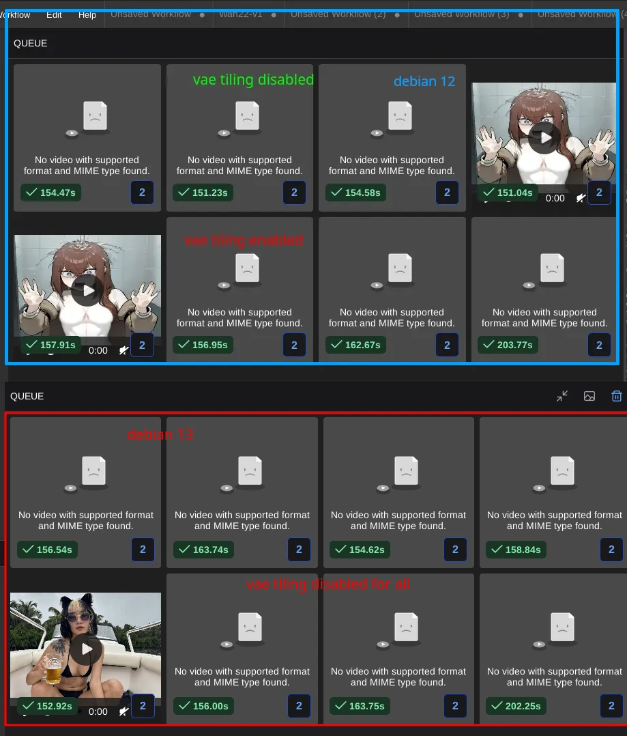Click the output count 2 on the 152.92s card

click(x=143, y=706)
